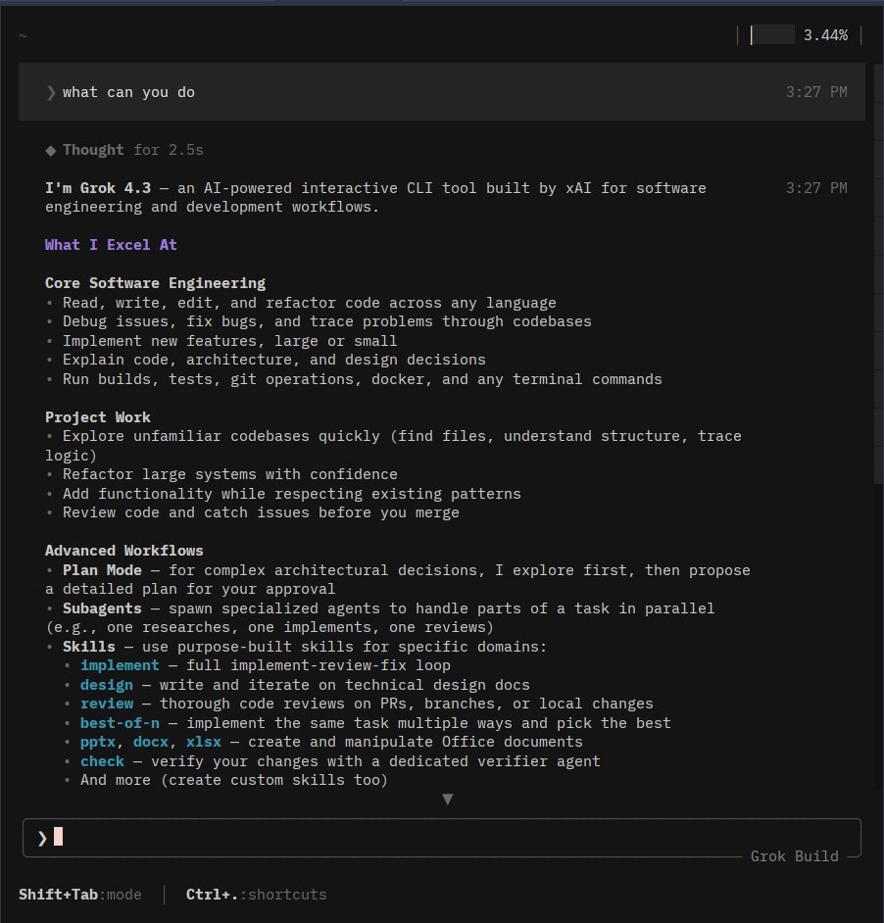Click the prompt input field
The image size is (884, 923).
tap(442, 837)
